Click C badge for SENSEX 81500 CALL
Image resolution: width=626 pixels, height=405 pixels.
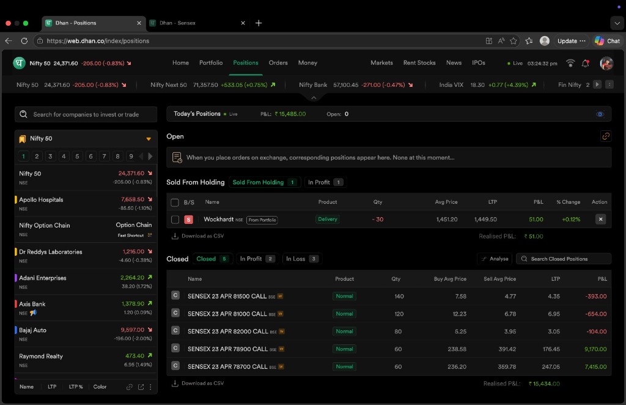pos(175,295)
